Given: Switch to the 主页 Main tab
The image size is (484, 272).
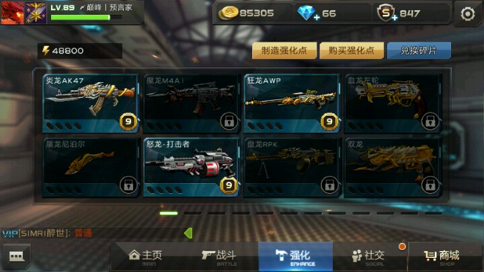Looking at the screenshot, I should tap(146, 258).
